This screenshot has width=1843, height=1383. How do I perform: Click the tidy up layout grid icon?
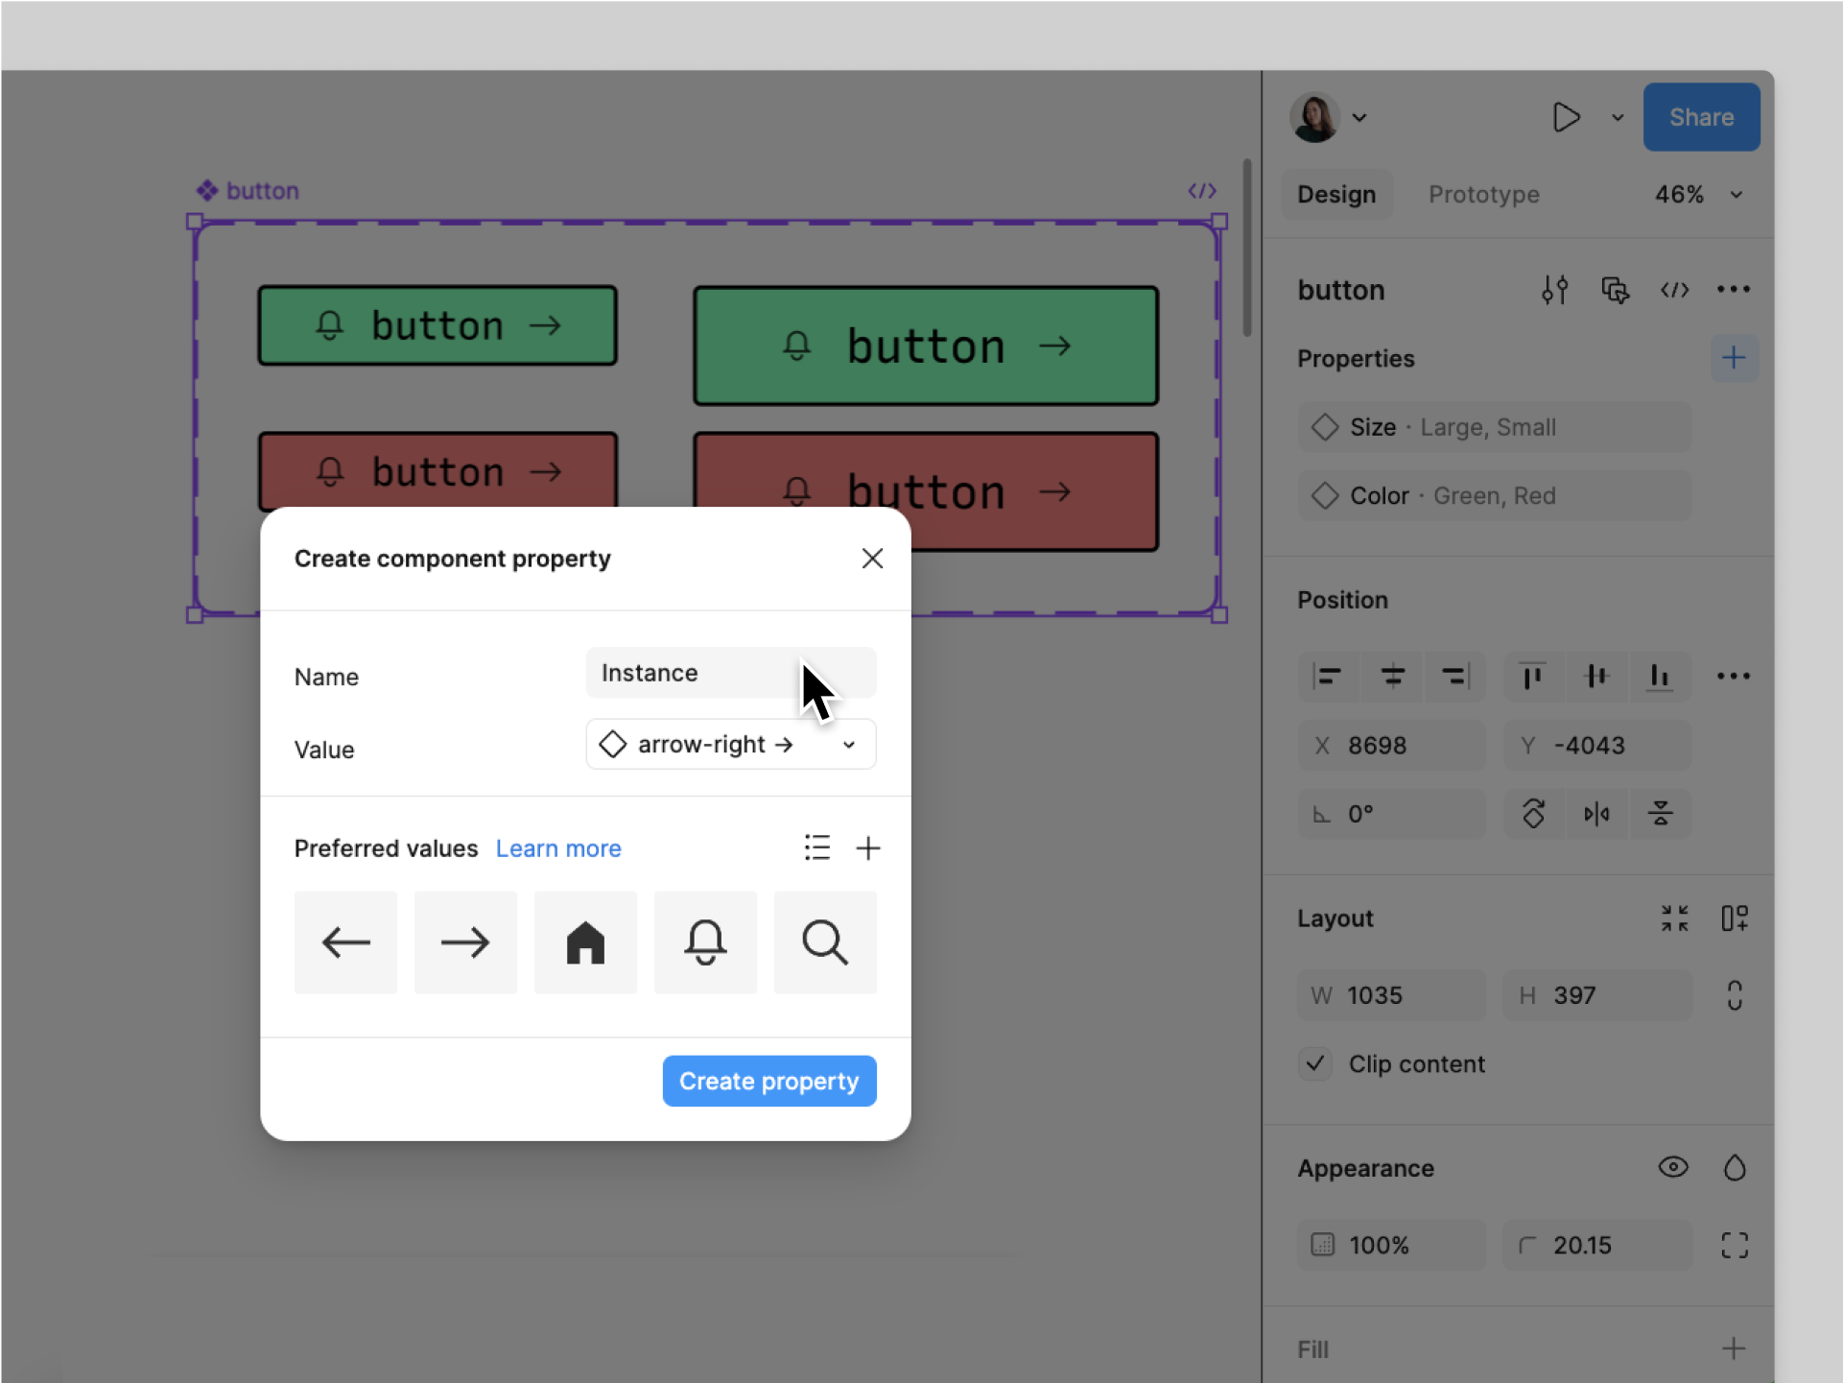1674,917
